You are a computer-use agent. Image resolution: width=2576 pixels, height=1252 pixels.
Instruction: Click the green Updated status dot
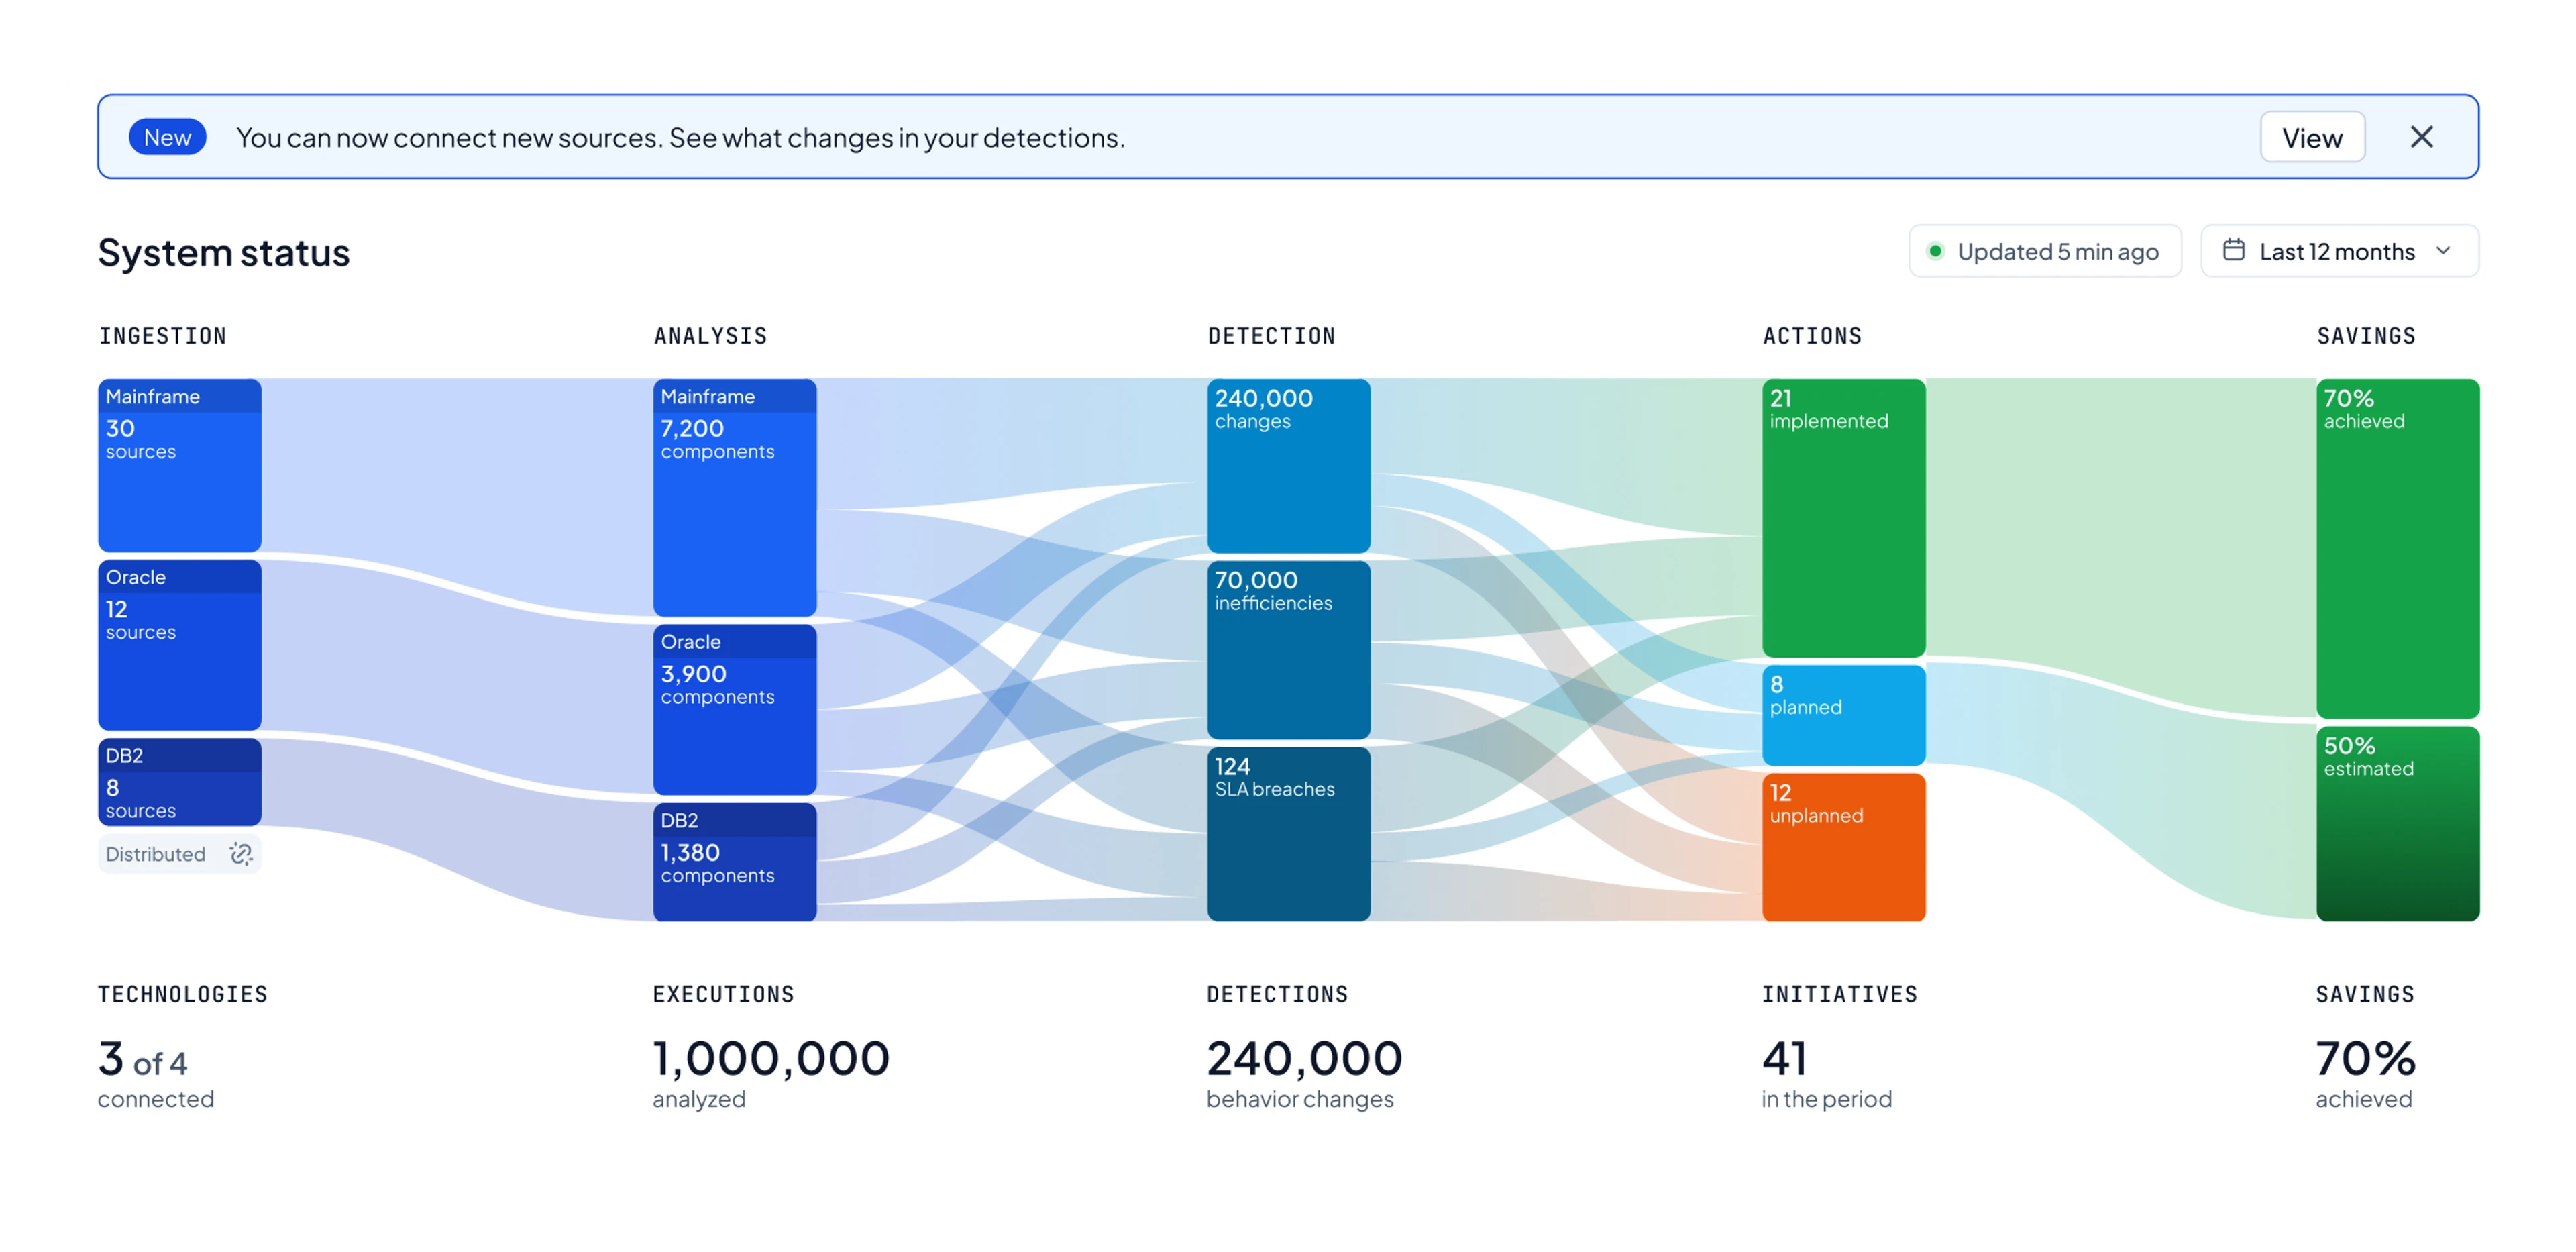(x=1935, y=251)
